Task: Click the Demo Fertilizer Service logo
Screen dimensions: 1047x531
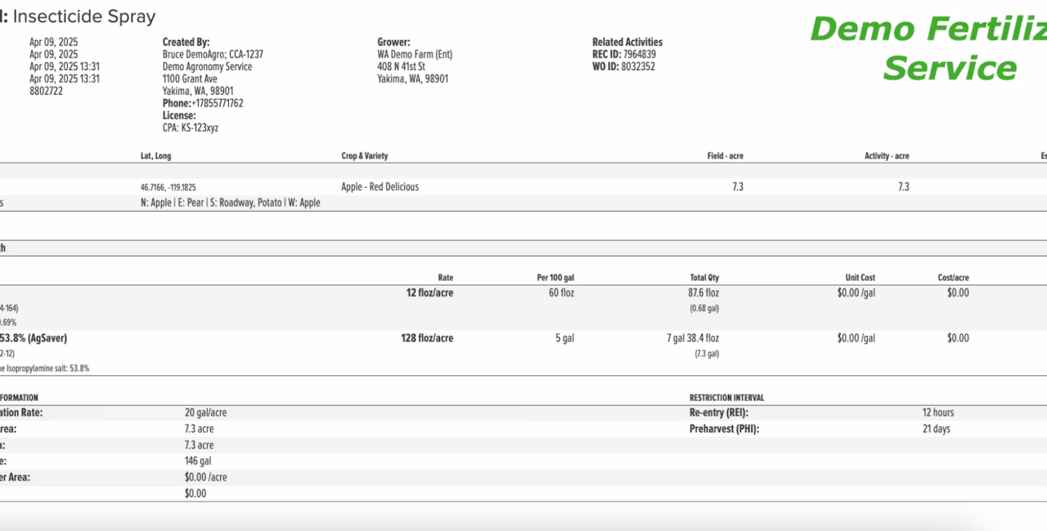Action: (x=928, y=48)
